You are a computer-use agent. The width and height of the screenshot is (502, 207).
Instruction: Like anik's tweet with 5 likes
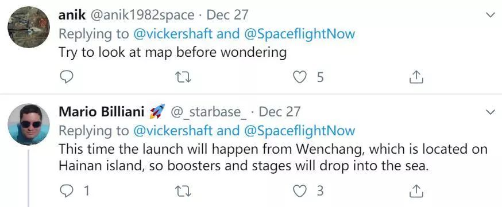pos(300,77)
